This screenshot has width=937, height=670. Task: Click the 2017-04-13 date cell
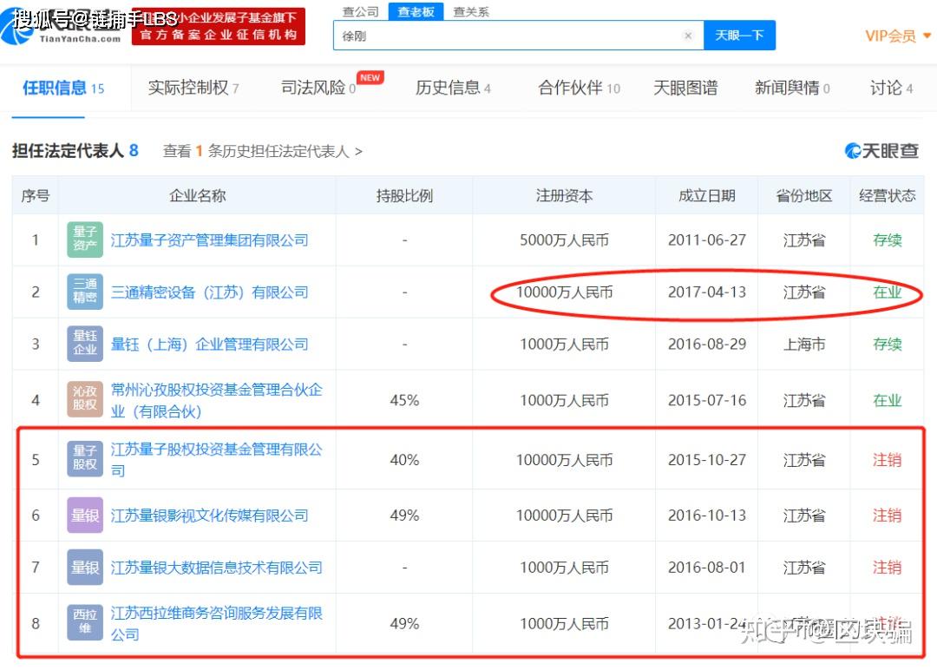pyautogui.click(x=707, y=292)
